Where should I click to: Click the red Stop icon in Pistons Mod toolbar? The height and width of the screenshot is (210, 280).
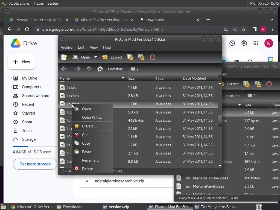click(153, 57)
